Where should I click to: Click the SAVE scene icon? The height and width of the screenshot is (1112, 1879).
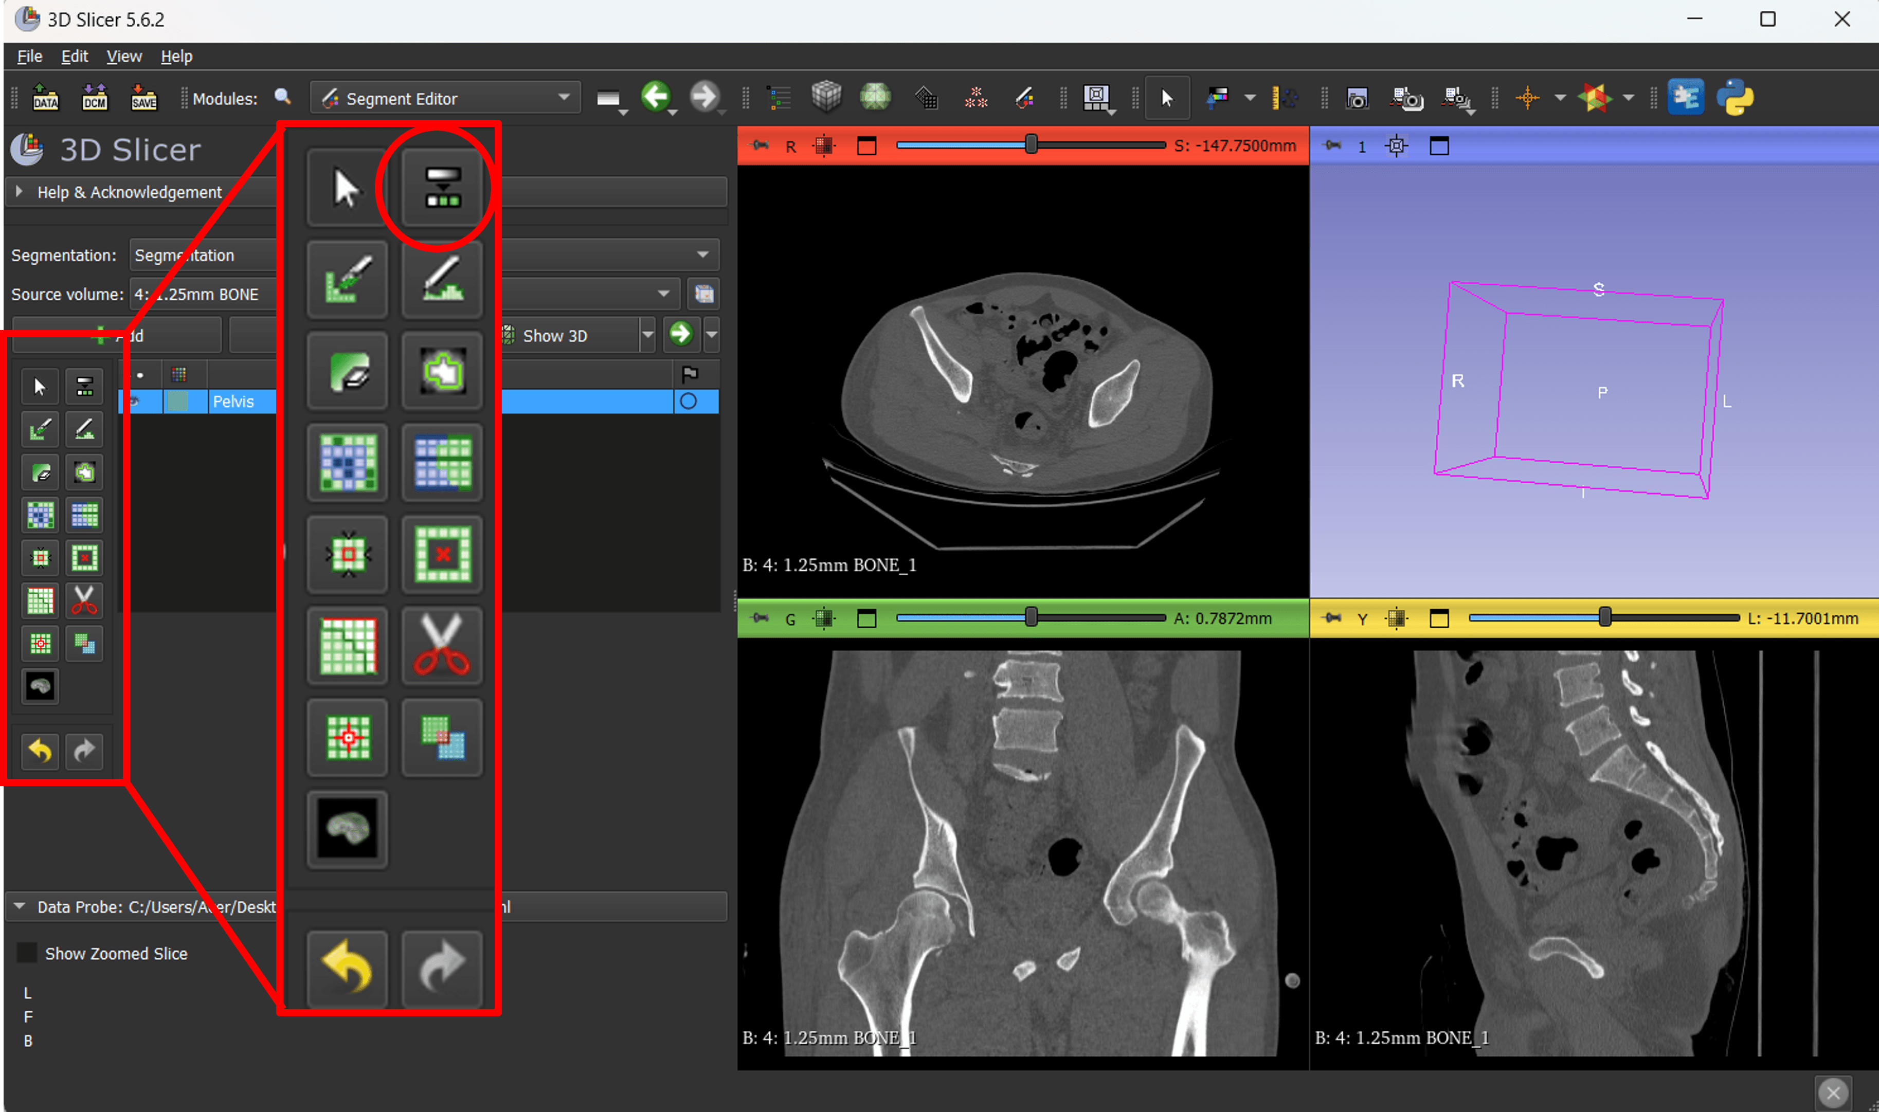(144, 97)
